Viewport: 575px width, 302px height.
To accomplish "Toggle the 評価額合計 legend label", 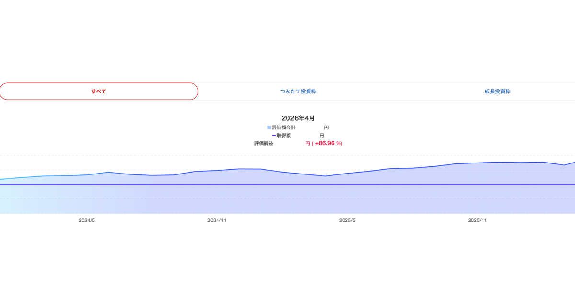I will (284, 128).
